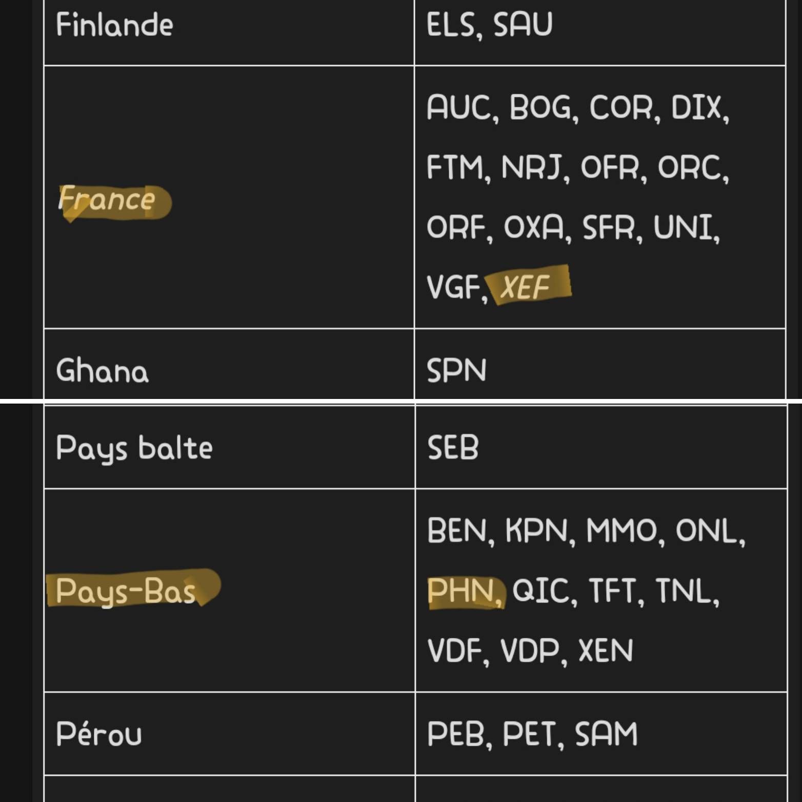This screenshot has height=802, width=802.
Task: Click the Pays balte row label
Action: pyautogui.click(x=134, y=449)
